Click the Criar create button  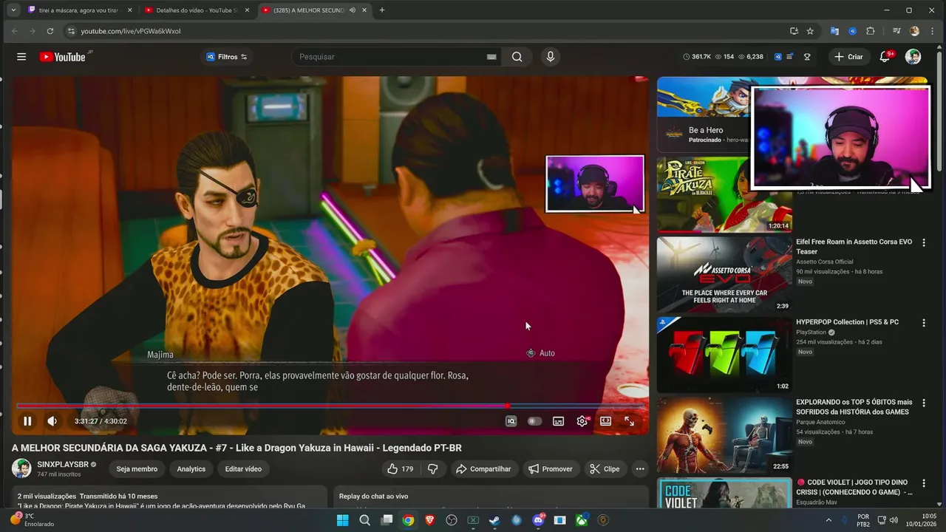[848, 57]
